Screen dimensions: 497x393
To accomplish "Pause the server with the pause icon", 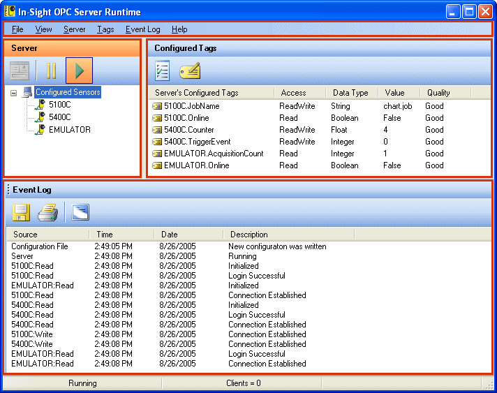I will 51,71.
